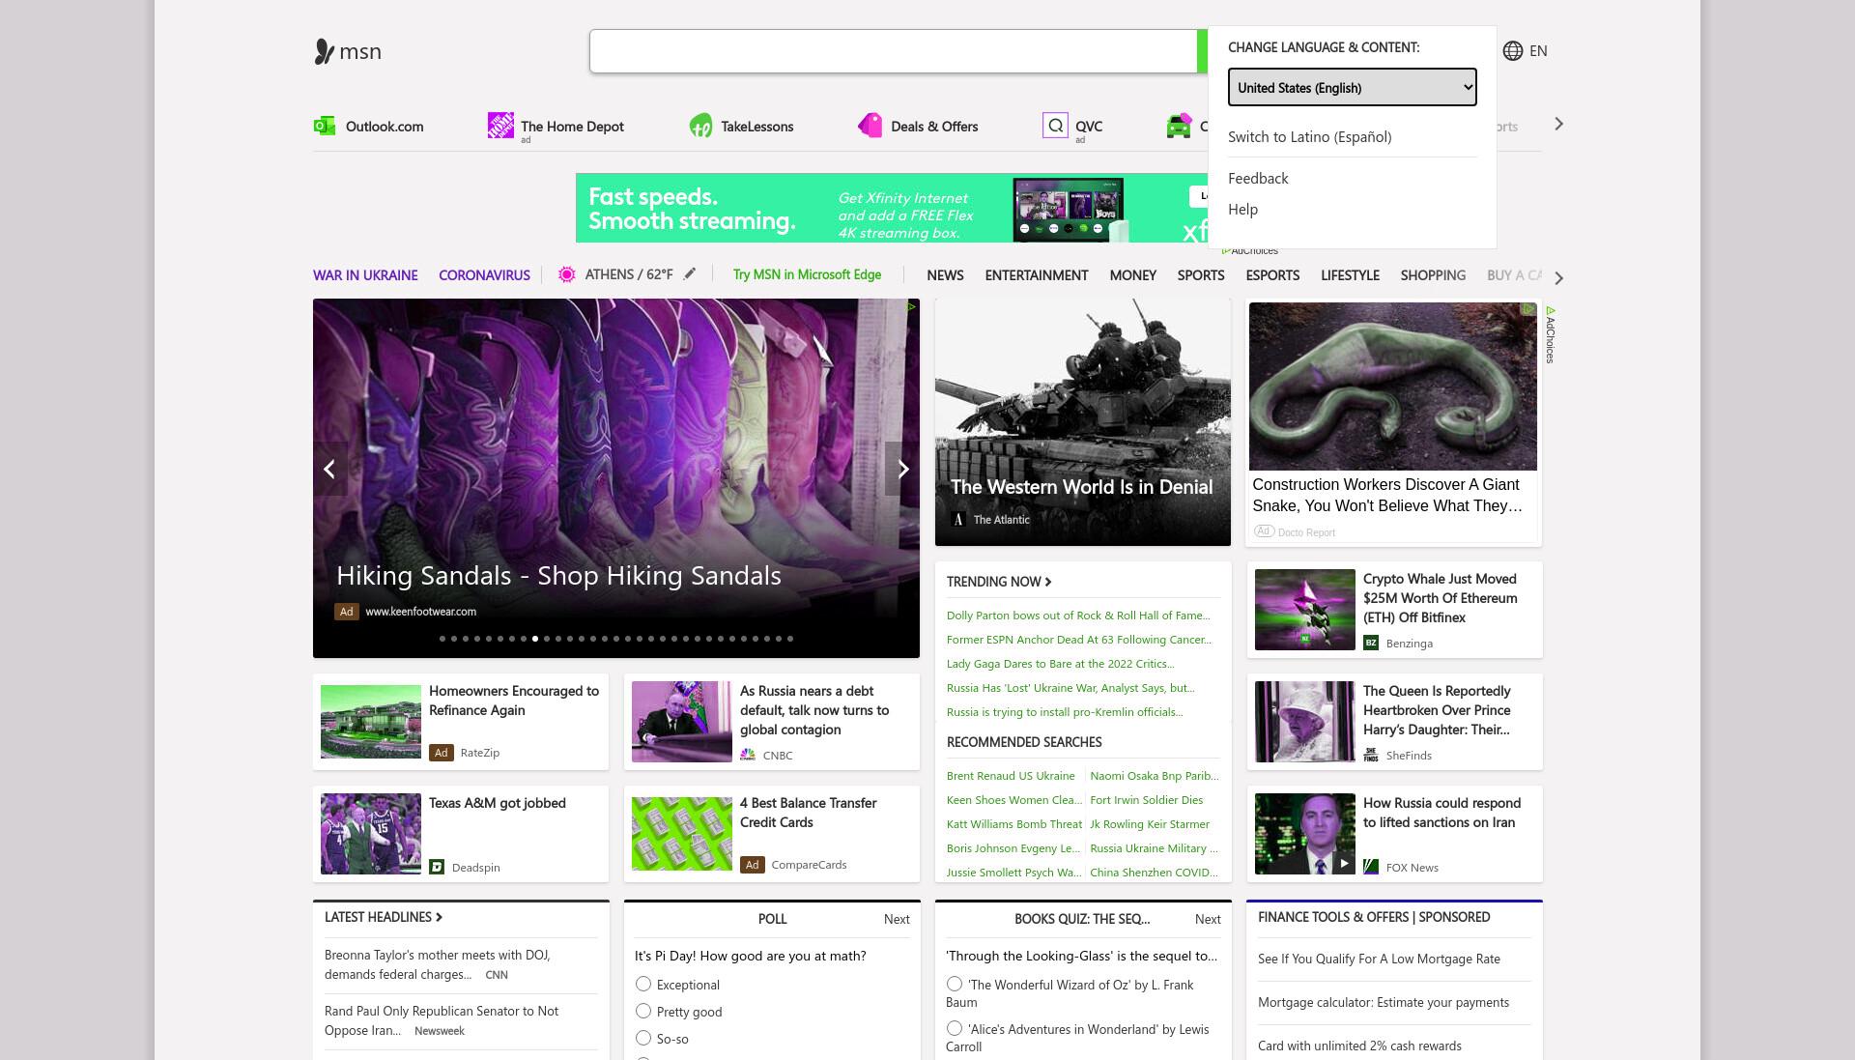Open the United States (English) language dropdown
Screen dimensions: 1855x1060
[x=1352, y=87]
